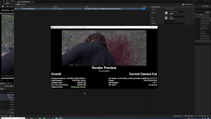Viewport: 211px width, 119px height.
Task: Open the Edit menu in main editor
Action: [7, 1]
